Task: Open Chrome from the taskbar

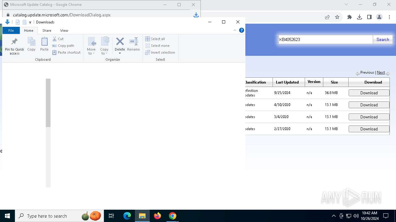Action: 173,216
